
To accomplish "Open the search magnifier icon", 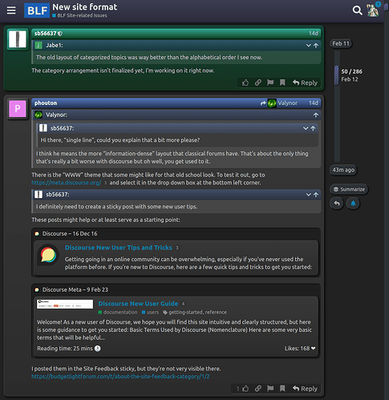I will pyautogui.click(x=357, y=10).
